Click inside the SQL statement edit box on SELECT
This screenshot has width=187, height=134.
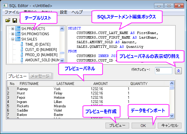click(74, 28)
